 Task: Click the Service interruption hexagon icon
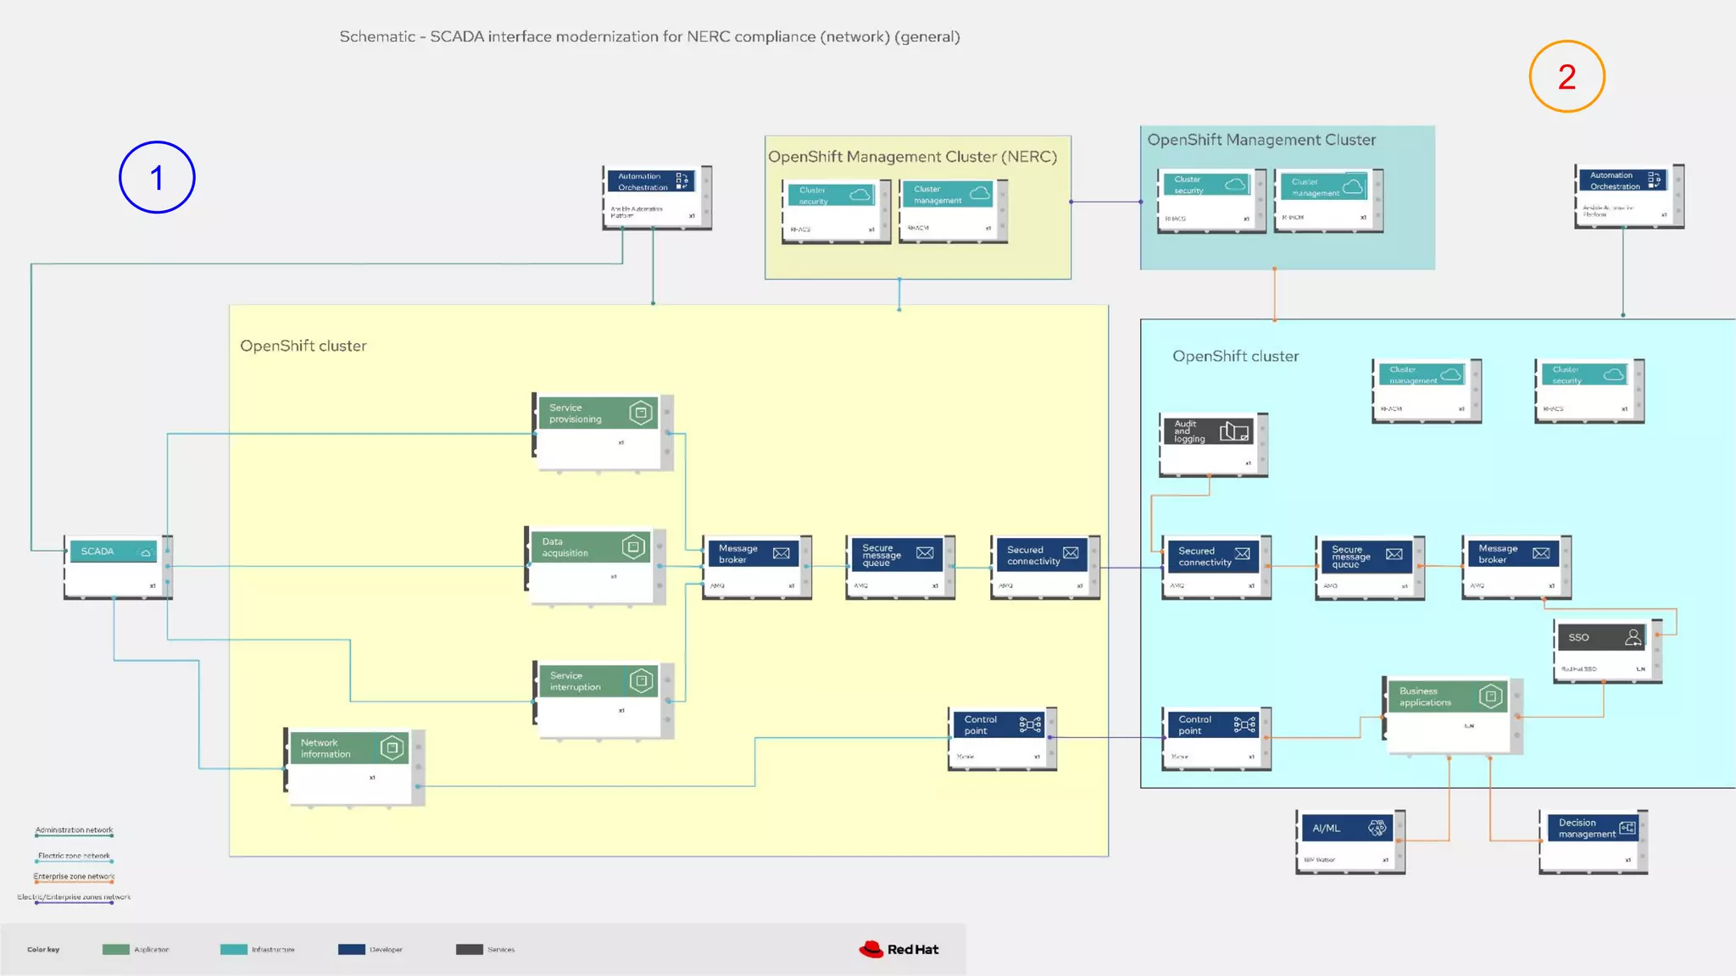tap(642, 680)
